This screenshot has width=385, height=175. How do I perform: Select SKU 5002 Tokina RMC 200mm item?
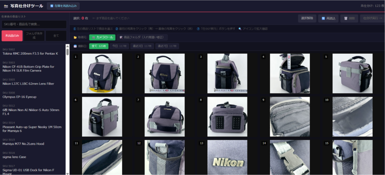(x=33, y=52)
